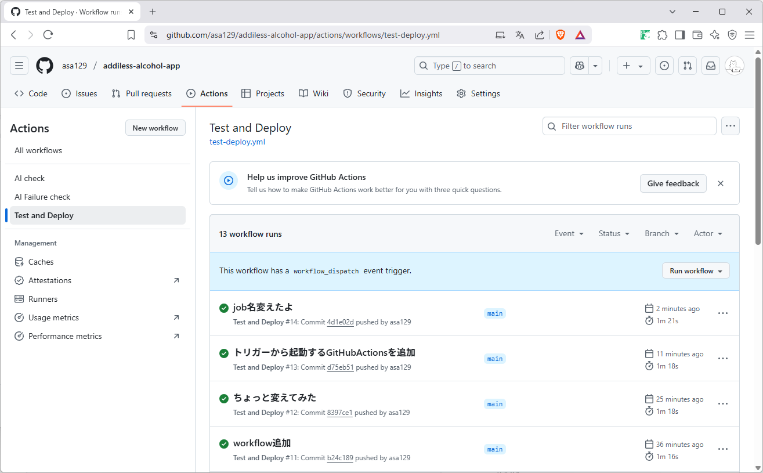The width and height of the screenshot is (763, 473).
Task: Click the Give feedback button
Action: (673, 183)
